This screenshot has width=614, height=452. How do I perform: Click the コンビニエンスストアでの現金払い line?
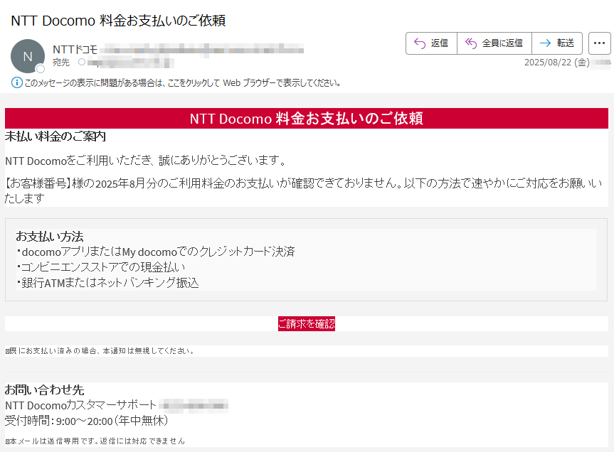[101, 267]
